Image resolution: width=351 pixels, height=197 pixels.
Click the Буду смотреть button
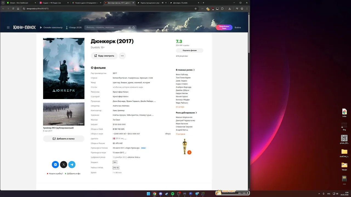click(104, 56)
